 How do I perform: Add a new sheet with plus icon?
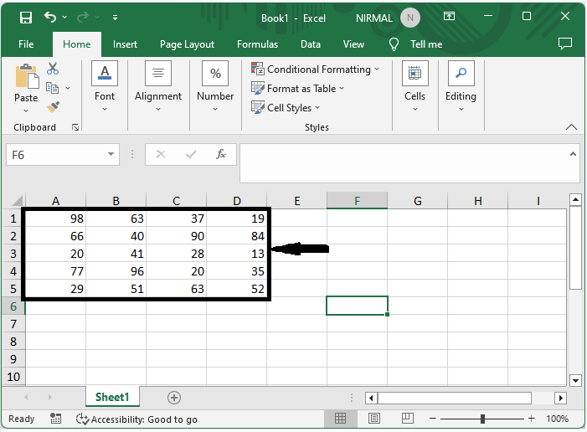tap(174, 397)
